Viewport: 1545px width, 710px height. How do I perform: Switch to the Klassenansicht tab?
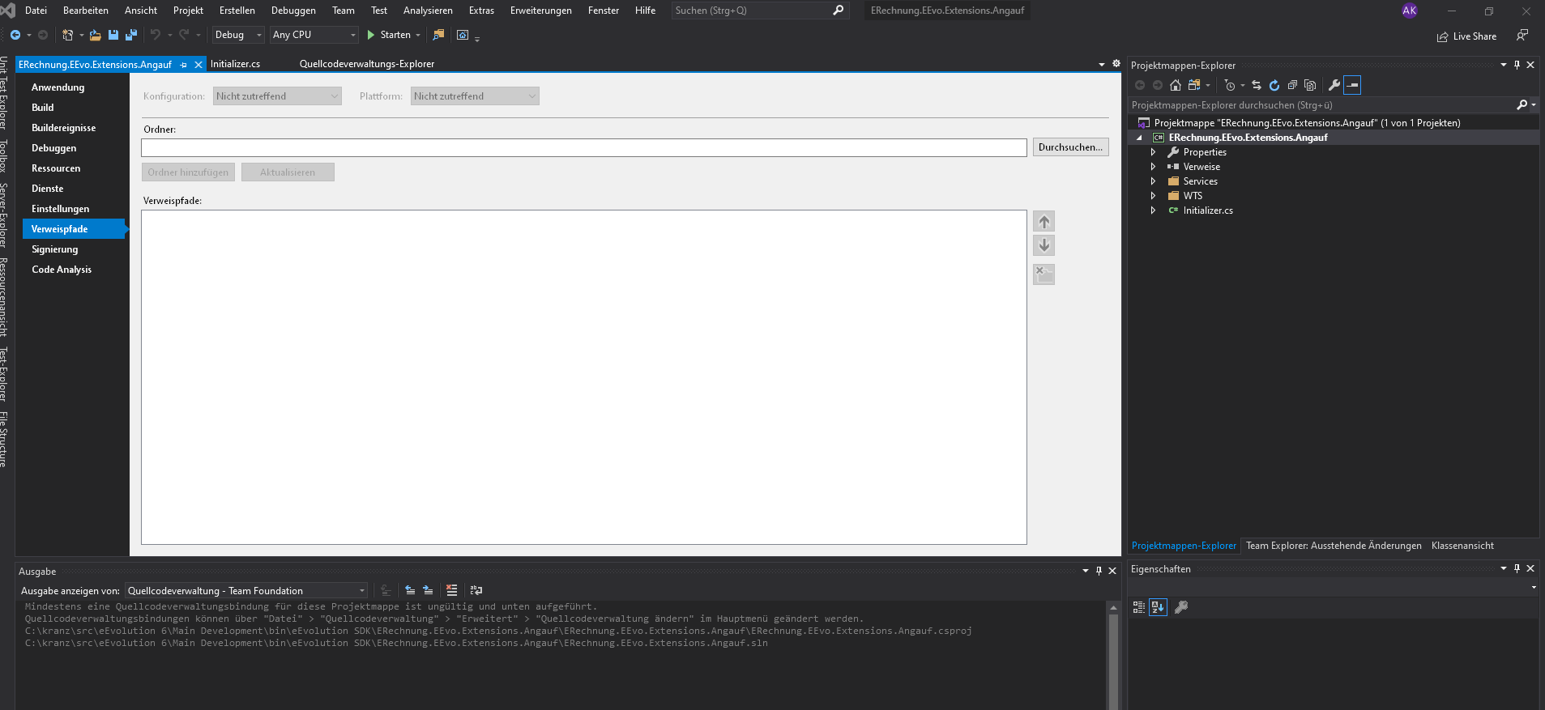tap(1462, 546)
